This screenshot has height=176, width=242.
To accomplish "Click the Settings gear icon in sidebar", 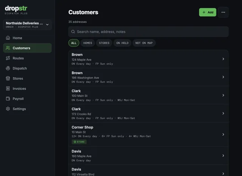I will click(8, 109).
